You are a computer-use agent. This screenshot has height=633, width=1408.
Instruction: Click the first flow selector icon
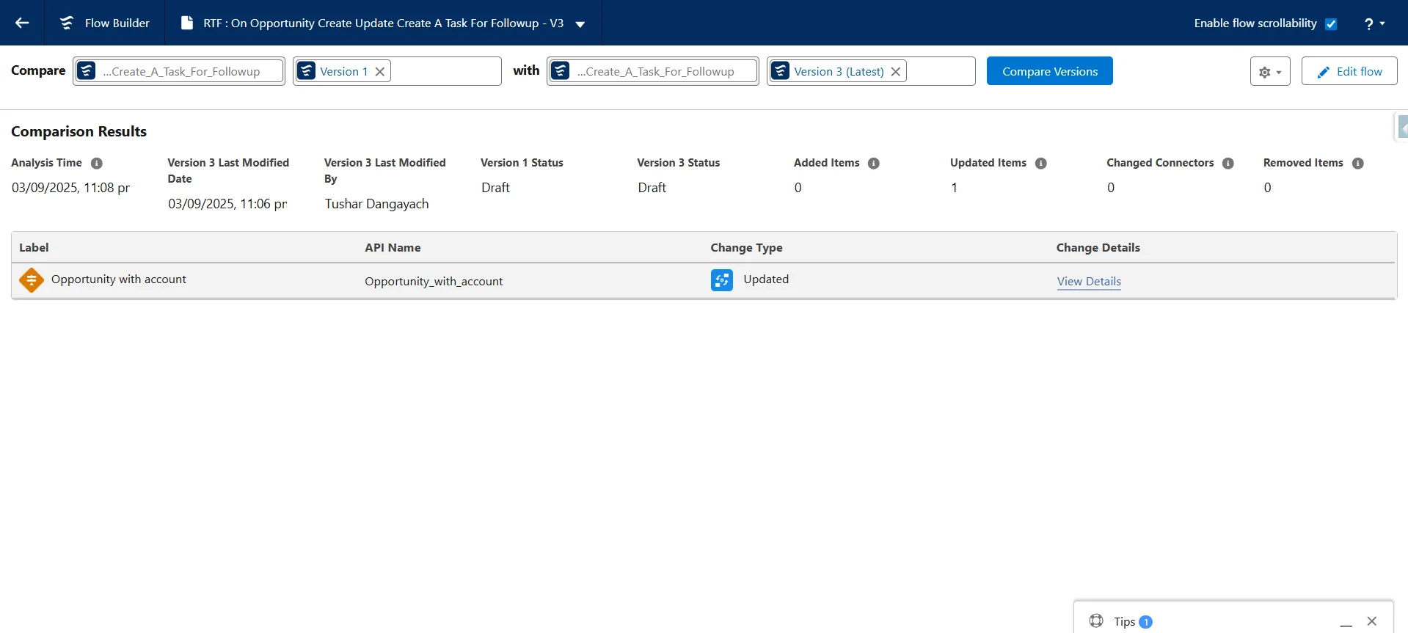pos(87,71)
